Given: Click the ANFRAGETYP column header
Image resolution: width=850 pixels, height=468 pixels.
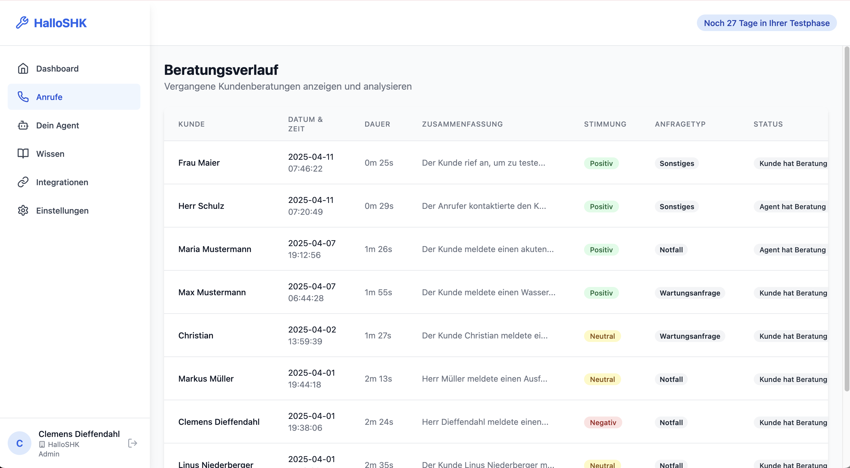Looking at the screenshot, I should click(x=680, y=124).
